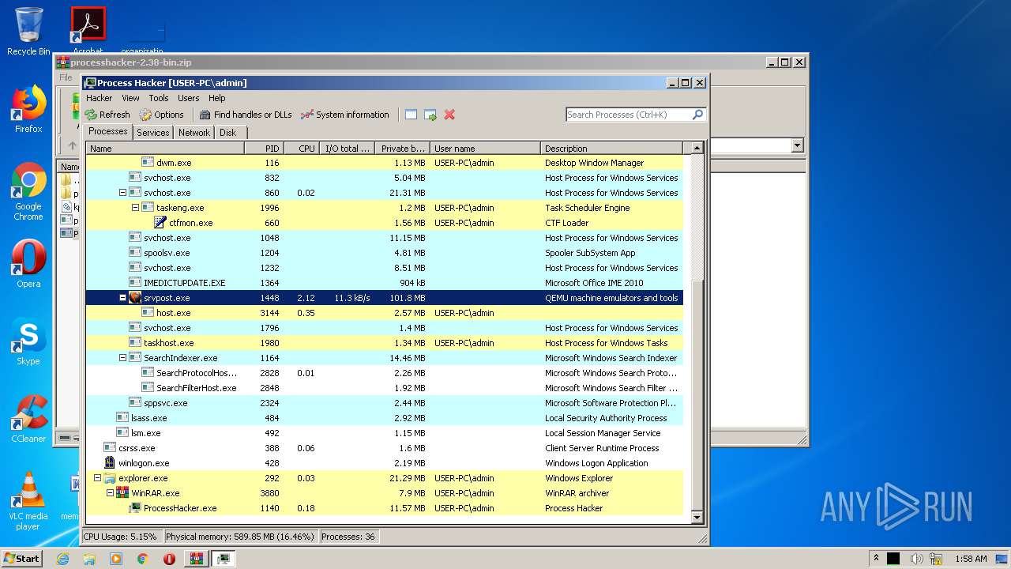Click the Refresh toolbar button
The width and height of the screenshot is (1011, 569).
[x=107, y=115]
